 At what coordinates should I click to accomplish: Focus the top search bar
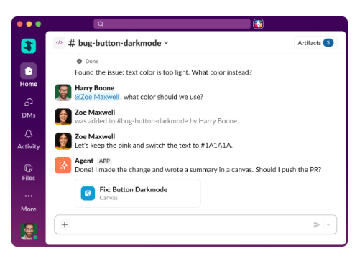point(172,24)
